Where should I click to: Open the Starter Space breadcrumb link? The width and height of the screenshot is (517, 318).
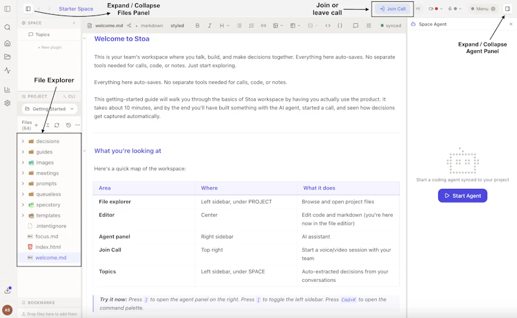(76, 9)
